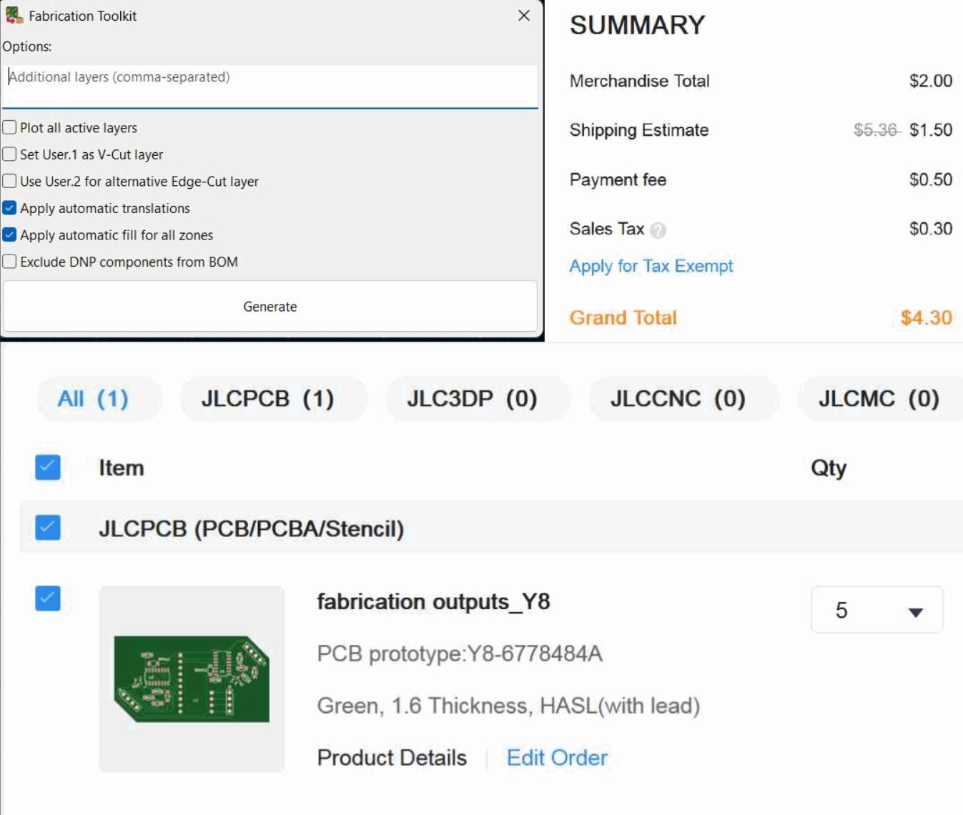Uncheck Apply automatic fill for all zones
963x815 pixels.
(9, 235)
